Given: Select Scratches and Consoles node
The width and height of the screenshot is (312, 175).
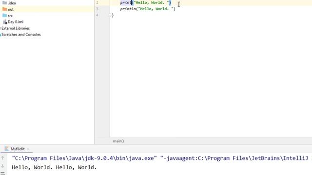Looking at the screenshot, I should [x=21, y=35].
